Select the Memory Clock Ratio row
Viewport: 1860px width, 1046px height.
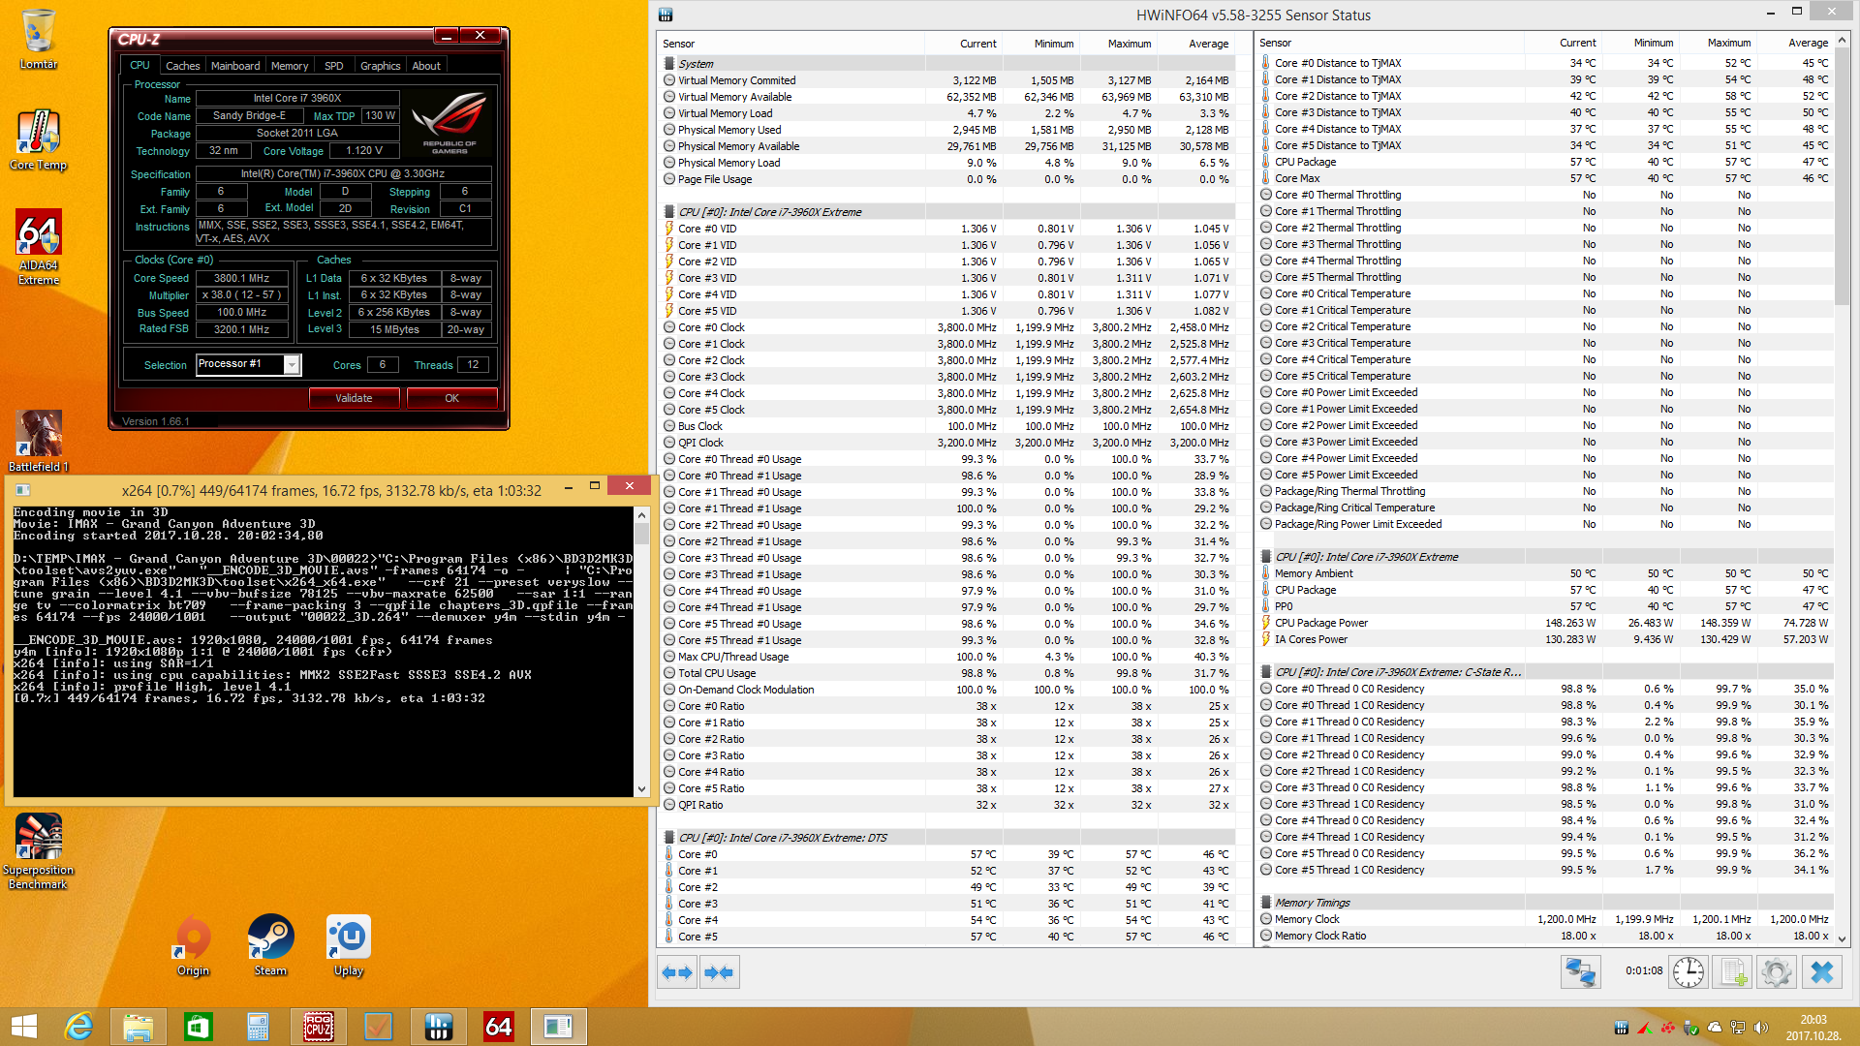click(x=1545, y=936)
